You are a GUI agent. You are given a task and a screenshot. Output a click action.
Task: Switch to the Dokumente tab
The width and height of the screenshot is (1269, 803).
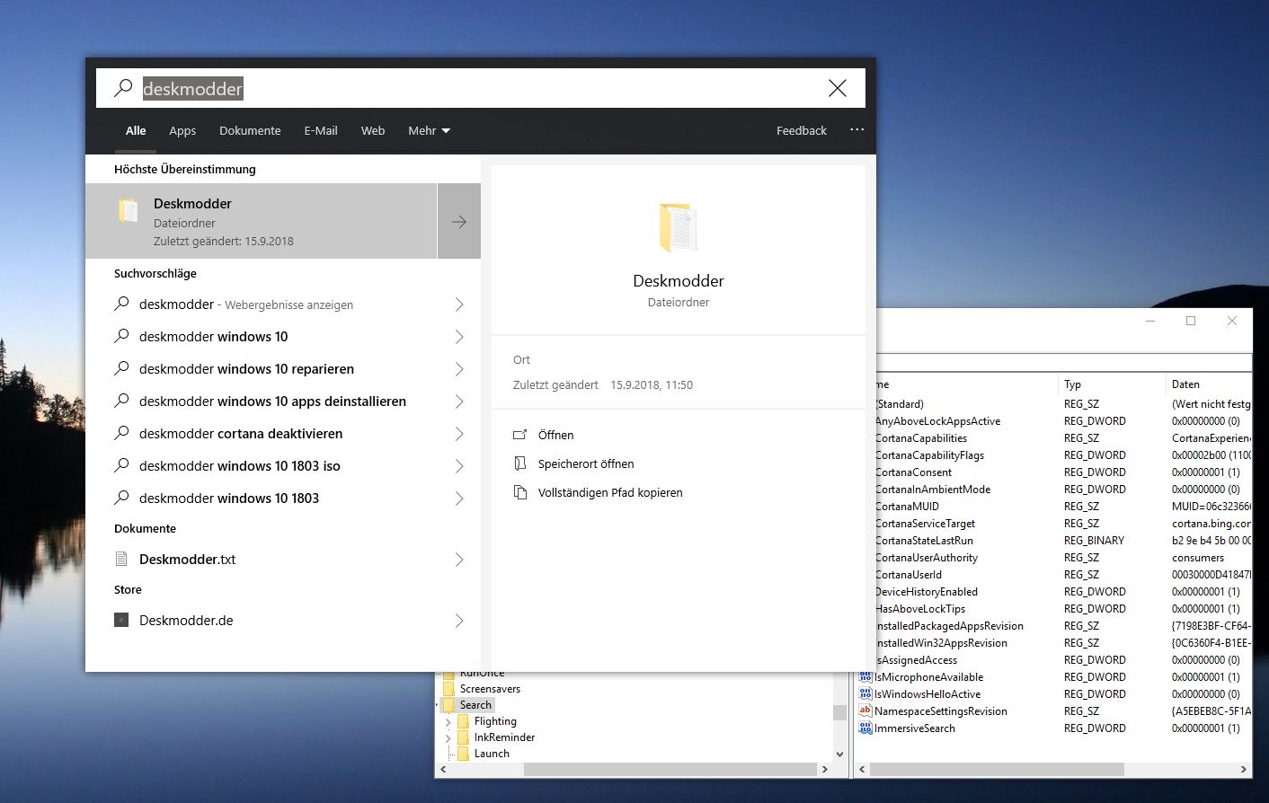pos(250,130)
